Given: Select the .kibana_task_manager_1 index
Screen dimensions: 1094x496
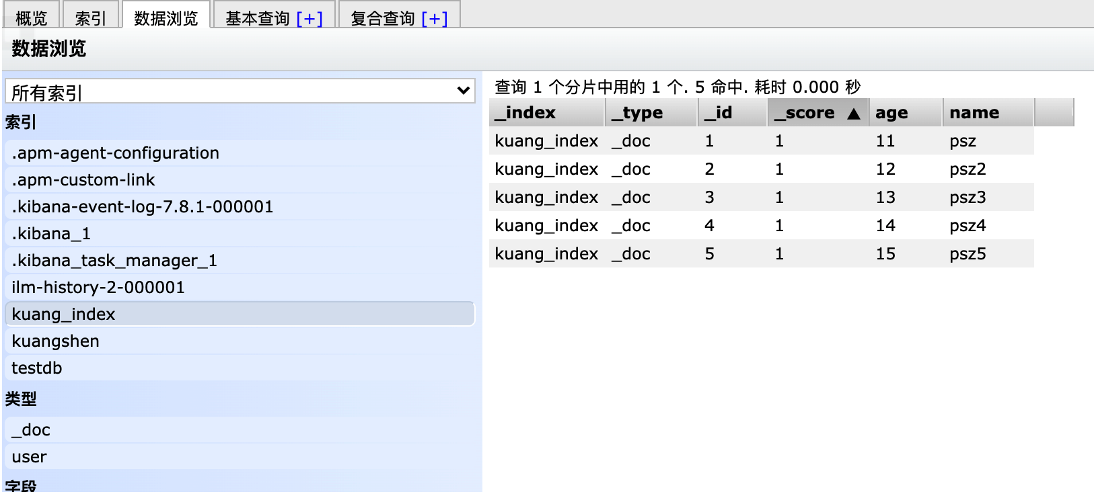Looking at the screenshot, I should (x=240, y=261).
